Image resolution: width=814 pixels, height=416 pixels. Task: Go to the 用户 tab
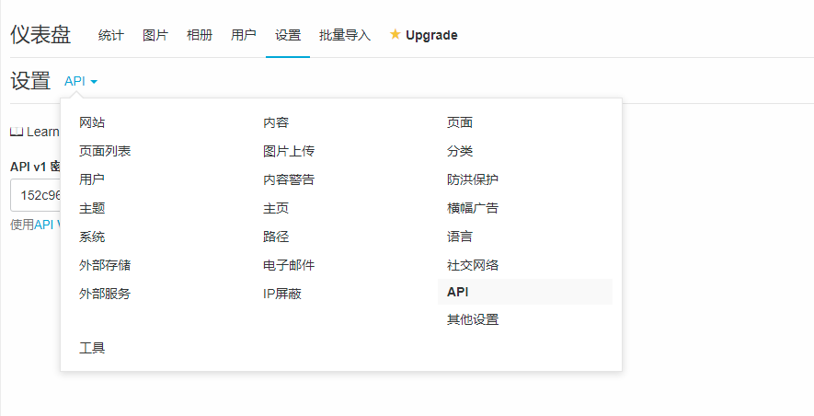[244, 35]
